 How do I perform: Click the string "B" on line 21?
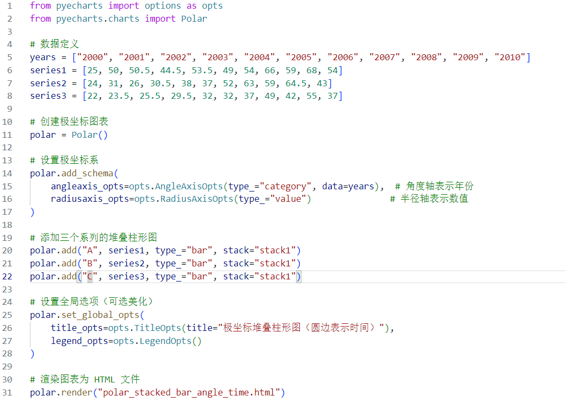[x=89, y=264]
